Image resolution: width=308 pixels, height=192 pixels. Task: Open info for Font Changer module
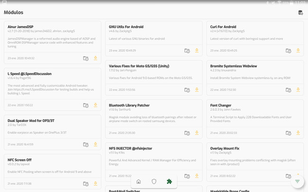point(289,133)
